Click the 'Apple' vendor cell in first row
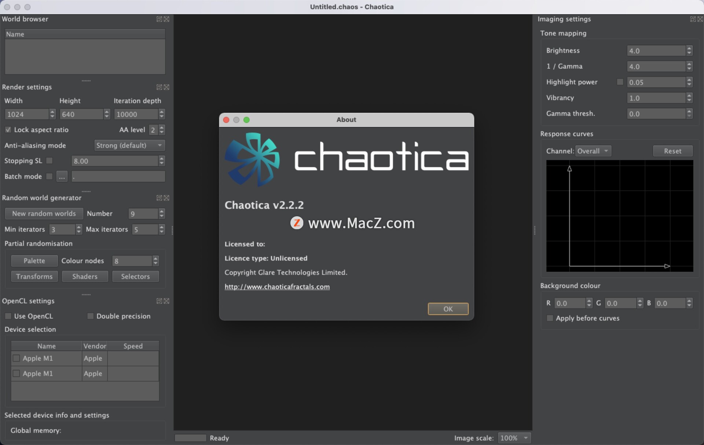 click(x=95, y=358)
